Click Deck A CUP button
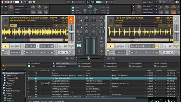Image resolution: width=181 pixels, height=102 pixels. [18, 46]
